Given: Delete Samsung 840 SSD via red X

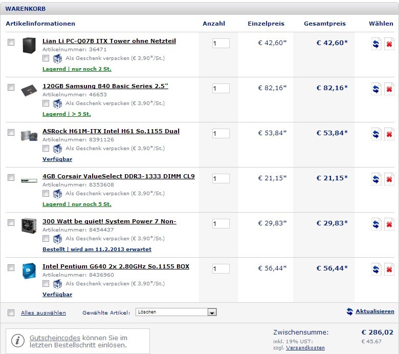Looking at the screenshot, I should [389, 89].
